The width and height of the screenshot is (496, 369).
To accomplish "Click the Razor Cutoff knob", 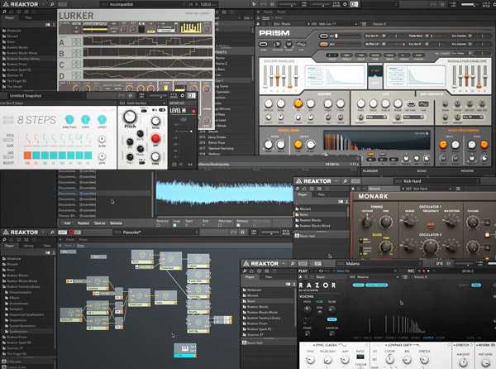I will 389,360.
